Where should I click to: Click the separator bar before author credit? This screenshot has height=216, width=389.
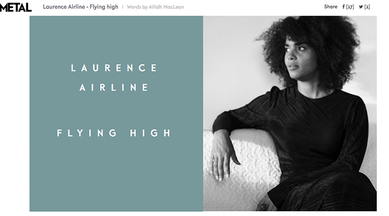123,7
